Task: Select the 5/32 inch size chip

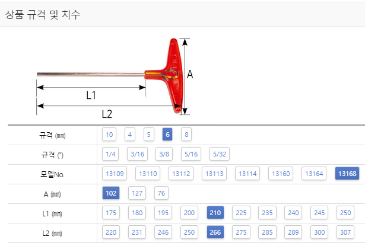Action: coord(220,154)
